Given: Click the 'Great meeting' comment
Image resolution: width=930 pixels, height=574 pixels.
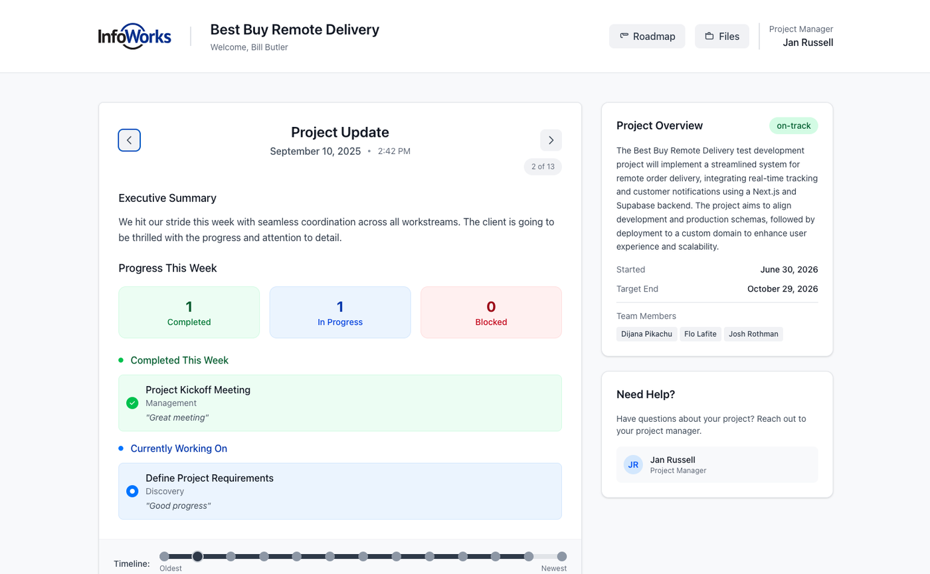Looking at the screenshot, I should 177,417.
